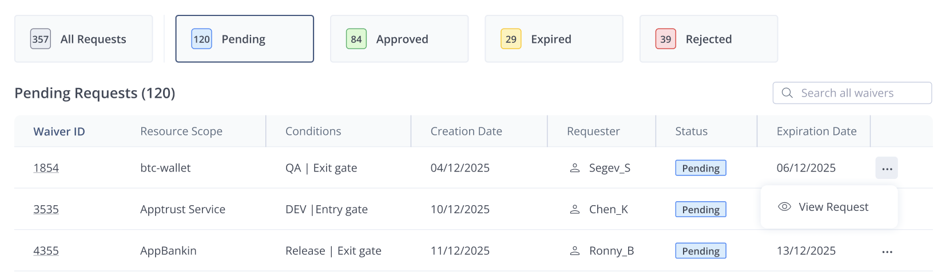Open waiver ID 1854 link
The image size is (945, 272).
pyautogui.click(x=46, y=168)
